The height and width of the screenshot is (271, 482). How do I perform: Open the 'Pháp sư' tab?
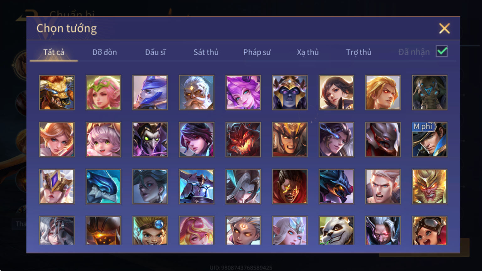pyautogui.click(x=257, y=52)
